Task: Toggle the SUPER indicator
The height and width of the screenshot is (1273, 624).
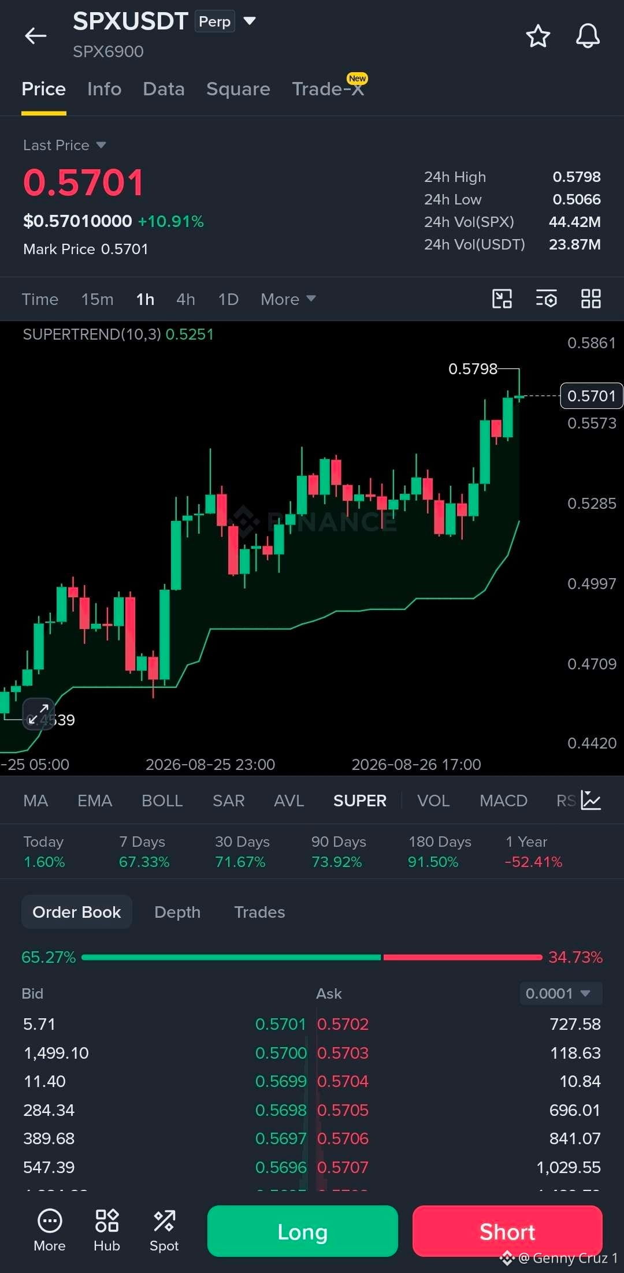Action: point(360,801)
